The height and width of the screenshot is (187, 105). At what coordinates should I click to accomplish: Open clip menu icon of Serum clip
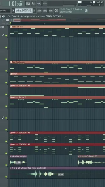coord(11,74)
